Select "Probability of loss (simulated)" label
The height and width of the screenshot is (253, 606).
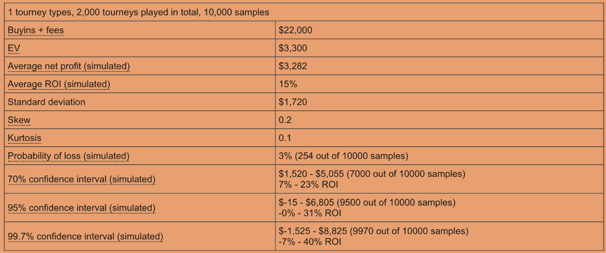(x=68, y=156)
